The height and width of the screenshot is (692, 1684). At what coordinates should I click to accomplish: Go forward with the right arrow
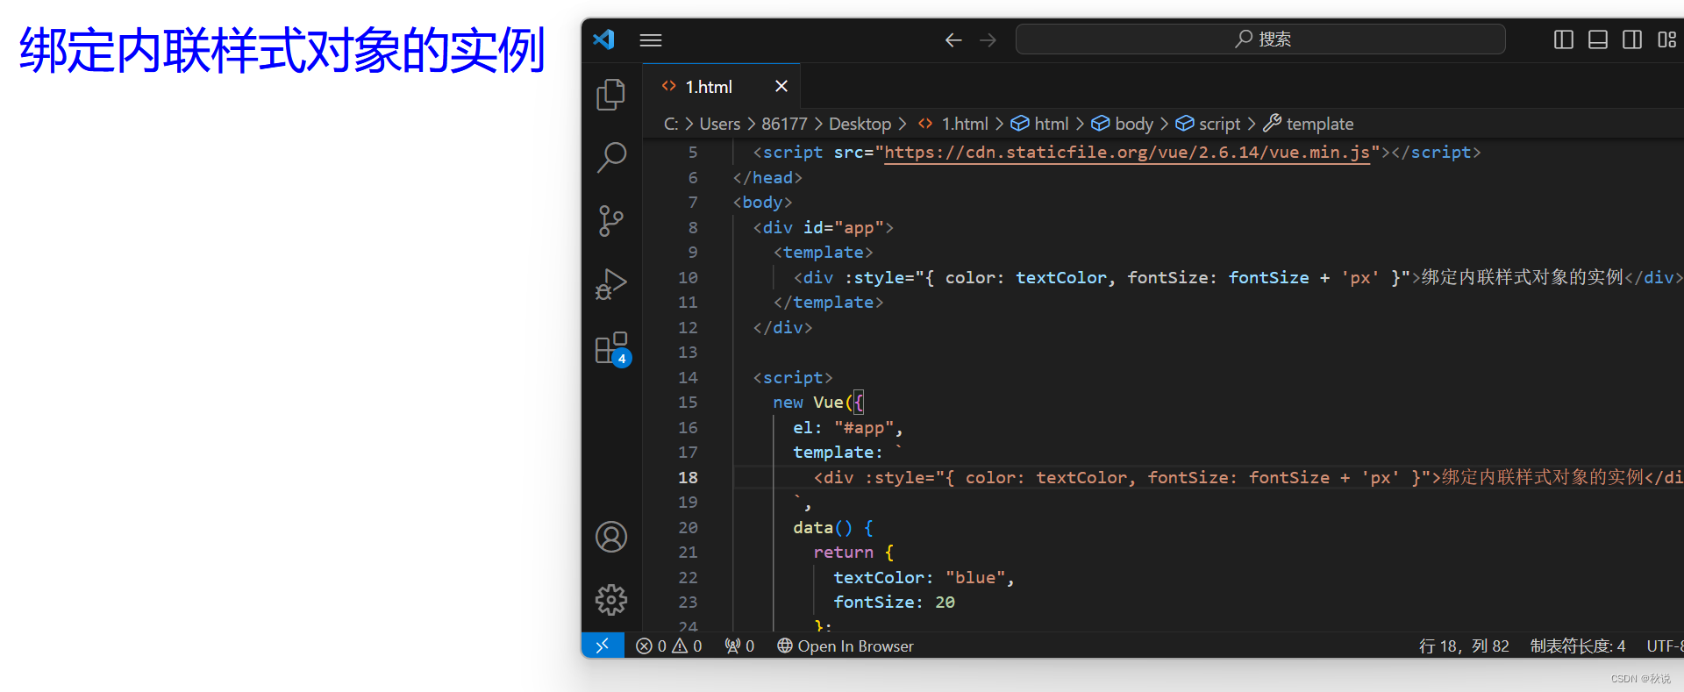988,39
